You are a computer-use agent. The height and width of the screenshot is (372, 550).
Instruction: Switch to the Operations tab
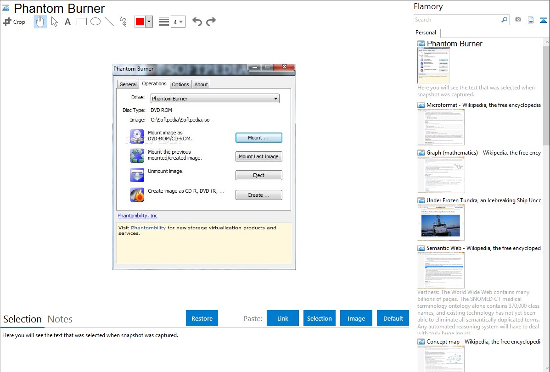tap(154, 83)
